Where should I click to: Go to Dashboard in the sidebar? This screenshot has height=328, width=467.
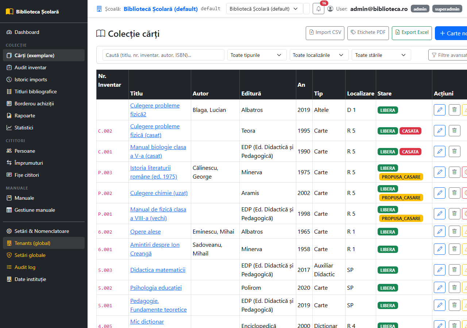44,32
